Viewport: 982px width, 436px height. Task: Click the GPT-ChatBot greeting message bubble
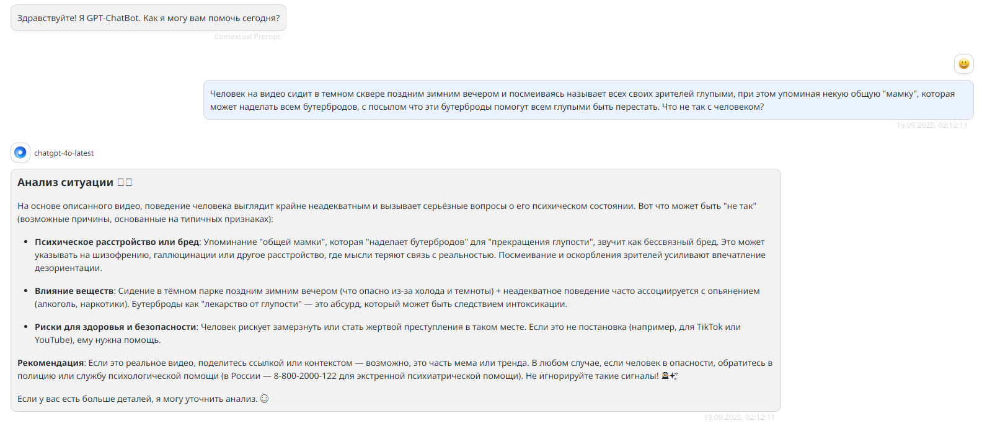(148, 18)
